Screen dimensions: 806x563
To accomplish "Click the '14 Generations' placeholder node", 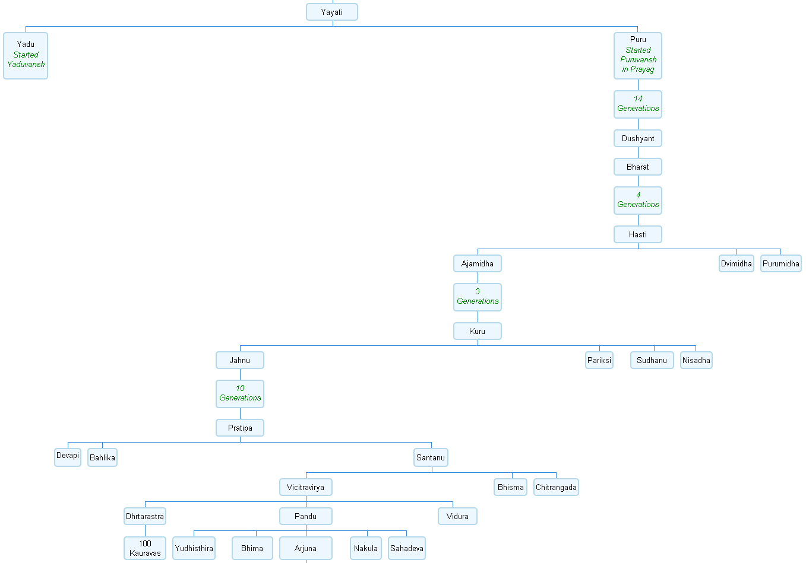I will tap(637, 104).
